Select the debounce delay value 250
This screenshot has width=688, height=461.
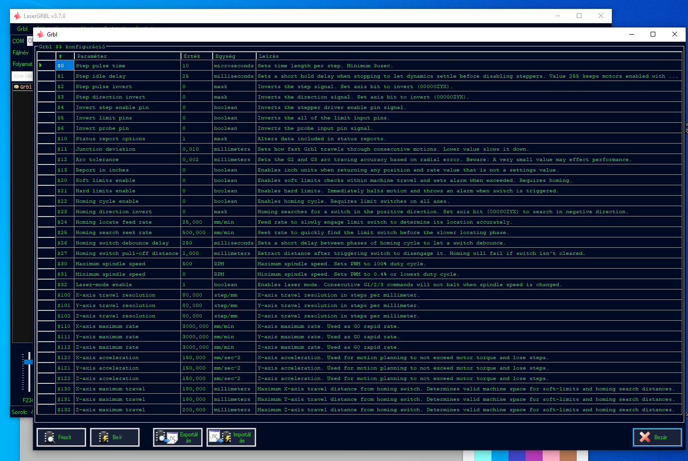tap(197, 243)
